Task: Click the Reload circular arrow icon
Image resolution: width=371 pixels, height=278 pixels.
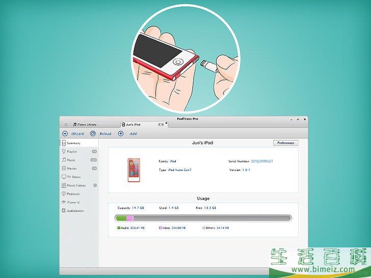Action: tap(93, 133)
